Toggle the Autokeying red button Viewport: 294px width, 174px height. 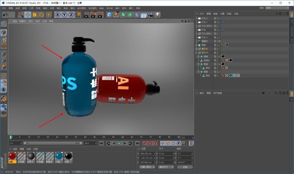point(150,143)
